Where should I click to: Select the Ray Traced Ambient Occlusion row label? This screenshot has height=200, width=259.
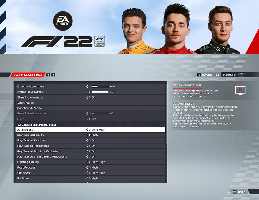coord(38,151)
